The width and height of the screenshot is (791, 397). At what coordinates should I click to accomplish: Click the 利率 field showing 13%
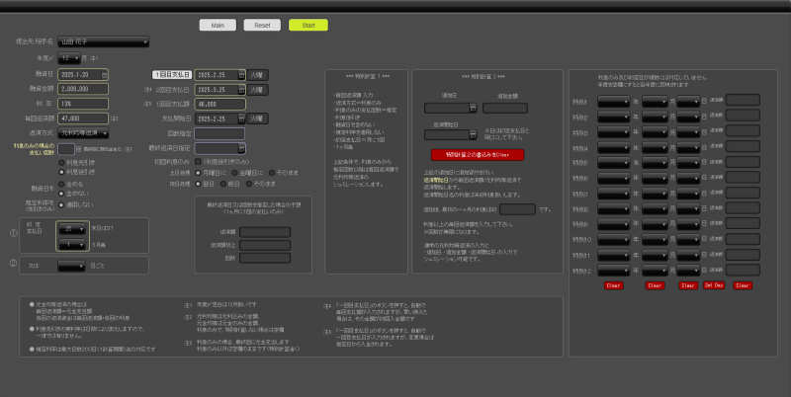click(83, 104)
